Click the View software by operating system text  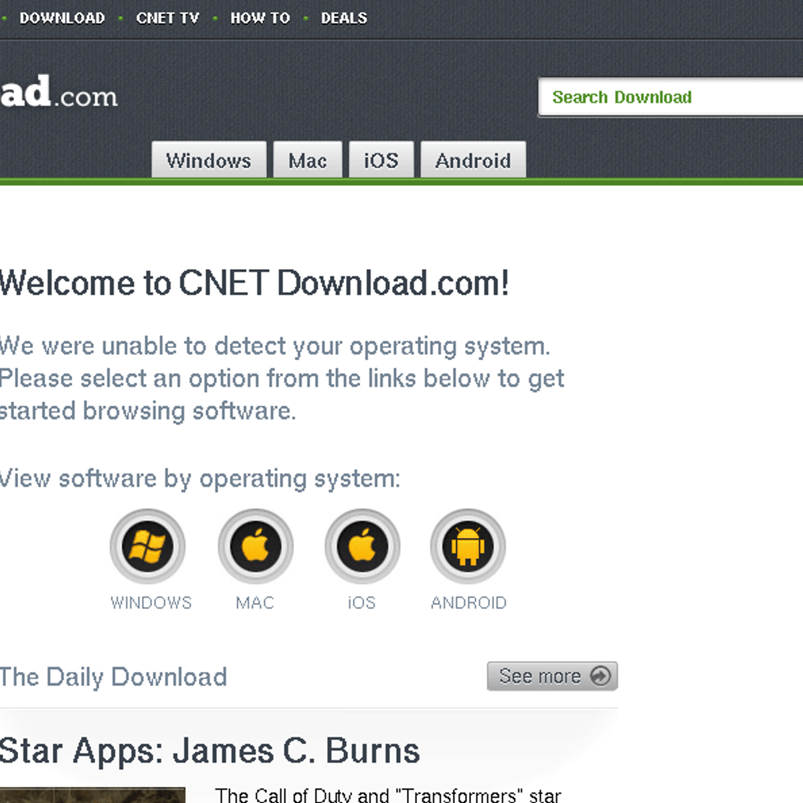point(200,479)
